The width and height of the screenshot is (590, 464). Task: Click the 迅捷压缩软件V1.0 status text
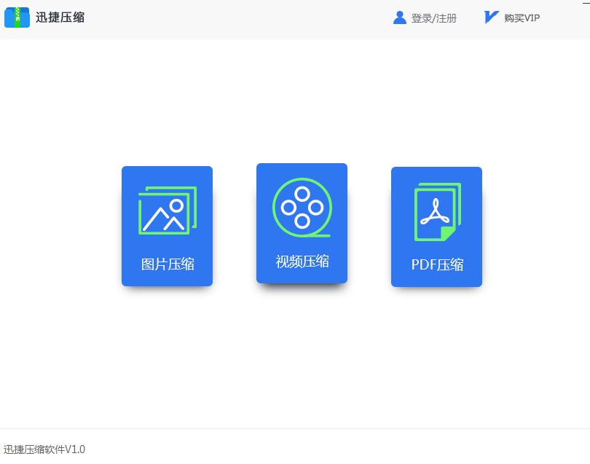pyautogui.click(x=44, y=449)
